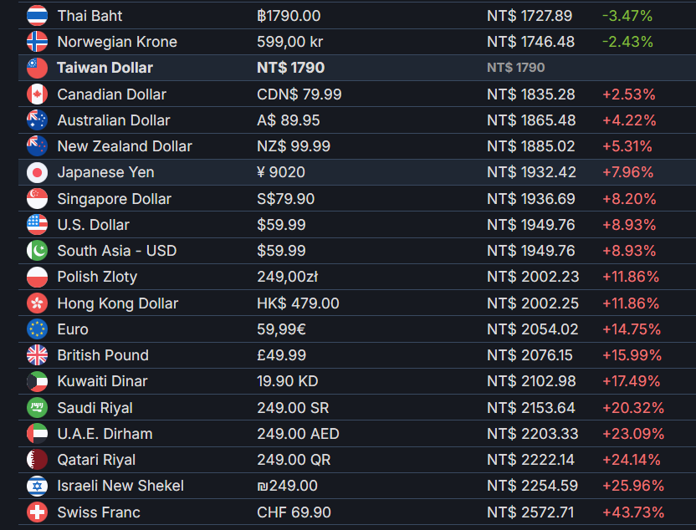
Task: Click the European Union flag icon
Action: pyautogui.click(x=38, y=329)
